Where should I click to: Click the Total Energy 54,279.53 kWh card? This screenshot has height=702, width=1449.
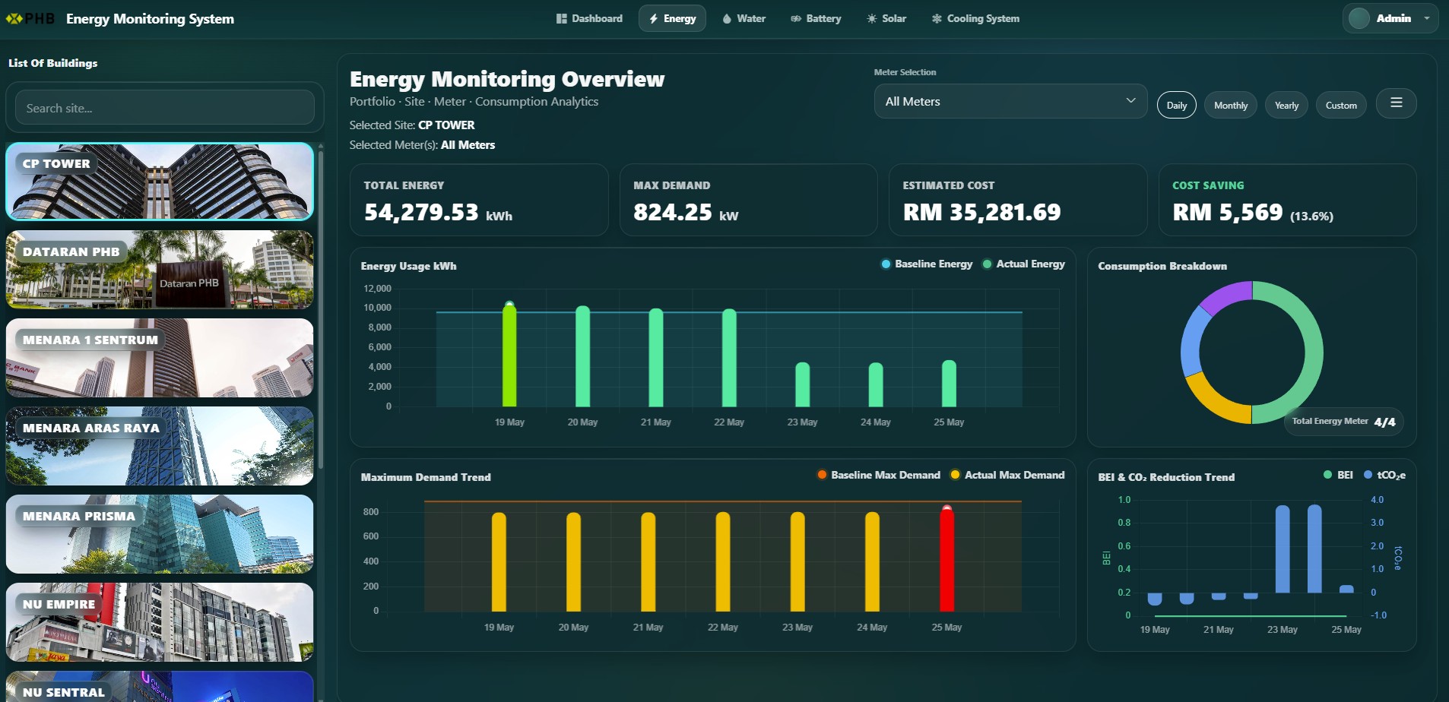pos(479,200)
